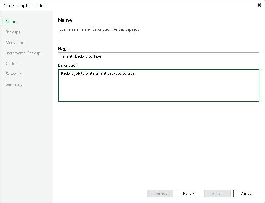
Task: Open the Options step
Action: point(12,63)
